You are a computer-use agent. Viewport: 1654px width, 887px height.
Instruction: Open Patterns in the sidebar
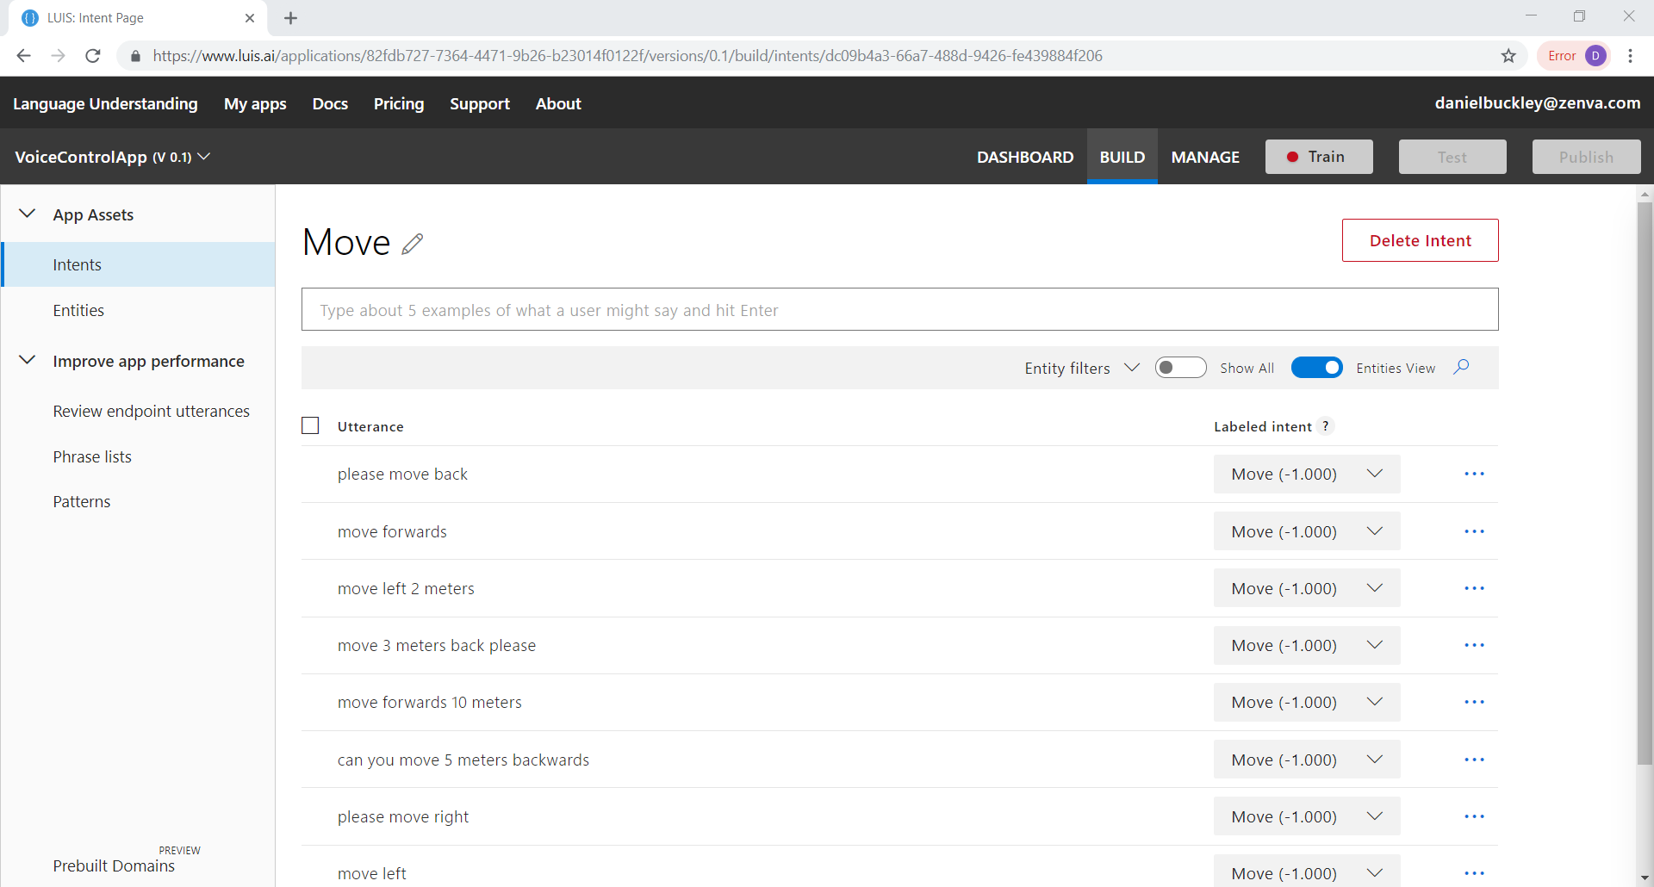[82, 501]
